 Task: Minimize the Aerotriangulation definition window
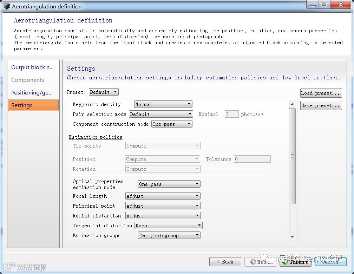[x=313, y=5]
